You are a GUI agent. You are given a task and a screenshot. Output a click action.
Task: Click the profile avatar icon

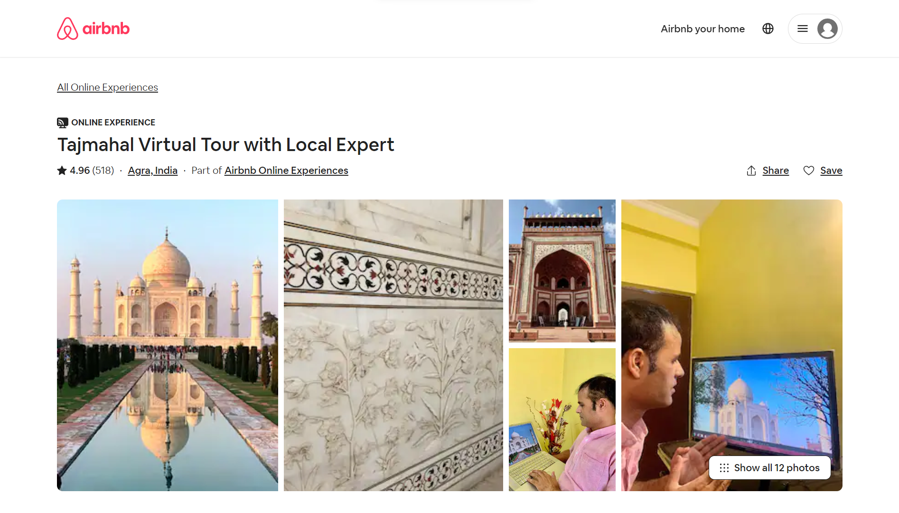coord(827,28)
